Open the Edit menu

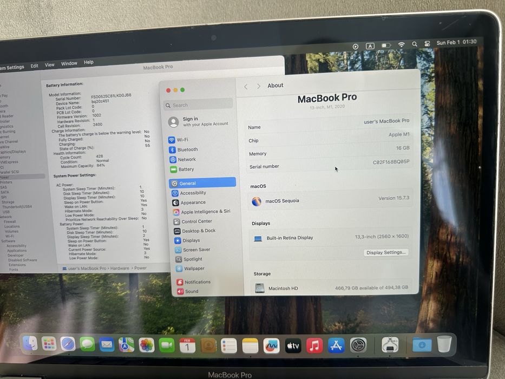pos(35,66)
